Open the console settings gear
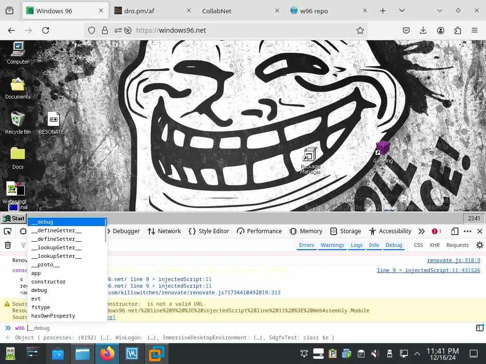The height and width of the screenshot is (364, 486). 479,245
